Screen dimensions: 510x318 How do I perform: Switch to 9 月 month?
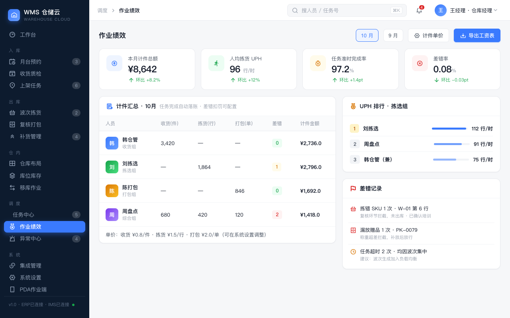tap(393, 35)
